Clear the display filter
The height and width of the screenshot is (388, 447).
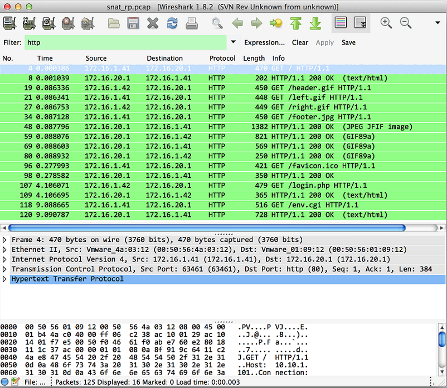pos(300,42)
